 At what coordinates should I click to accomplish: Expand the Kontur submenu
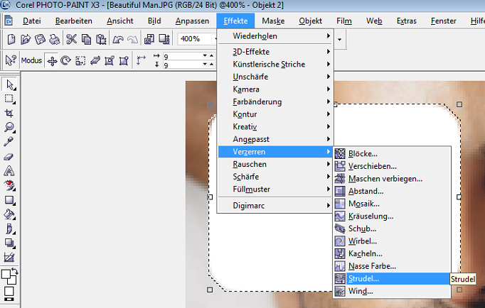click(275, 114)
